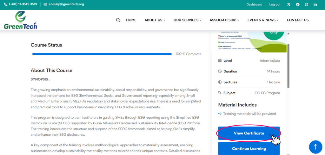Viewport: 325px width, 155px height.
Task: Click the View Certificate button
Action: click(249, 133)
